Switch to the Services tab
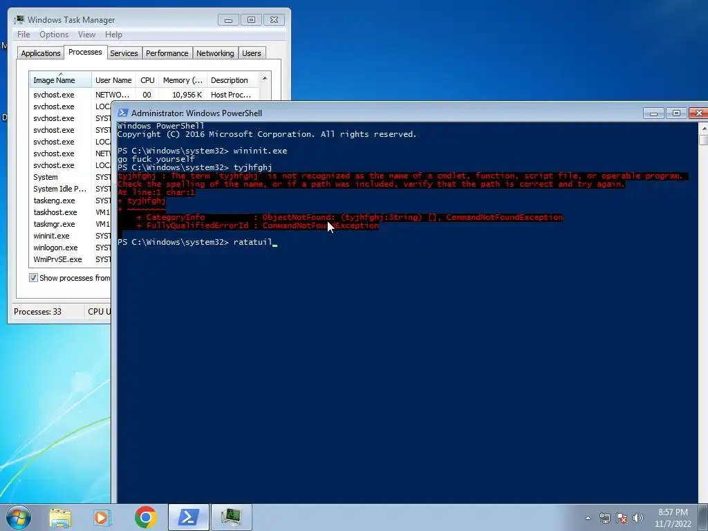The image size is (708, 531). [124, 53]
